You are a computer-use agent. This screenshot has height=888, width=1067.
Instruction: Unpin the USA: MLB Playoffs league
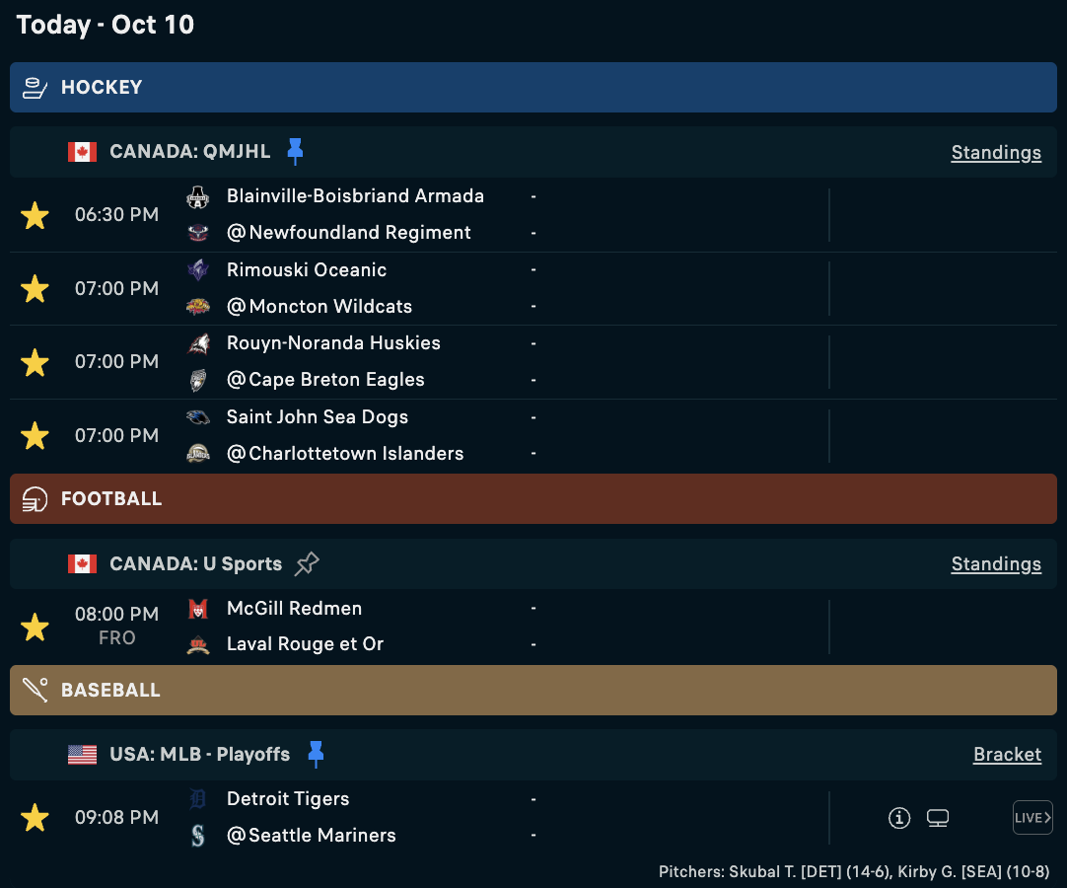click(316, 755)
